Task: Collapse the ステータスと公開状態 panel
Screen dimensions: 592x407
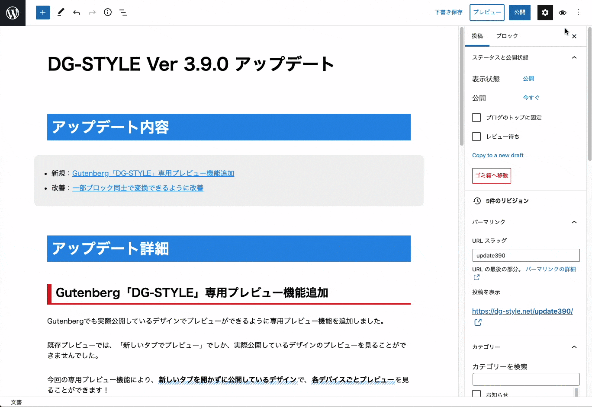Action: [x=574, y=57]
